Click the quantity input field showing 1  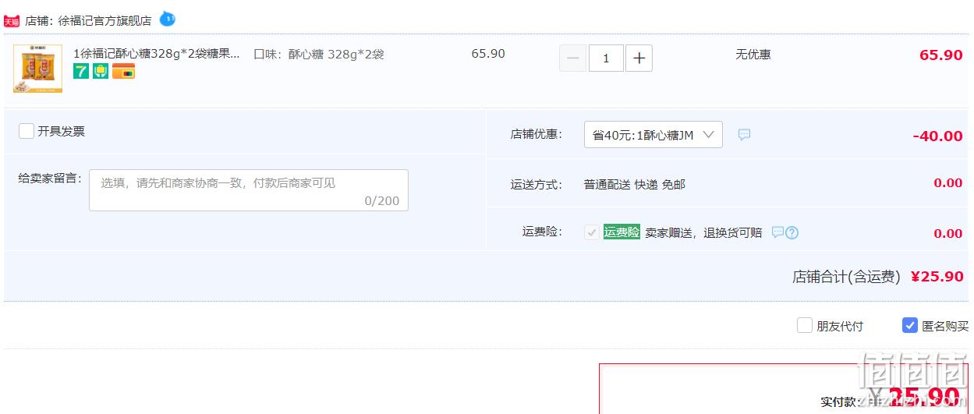pyautogui.click(x=606, y=58)
